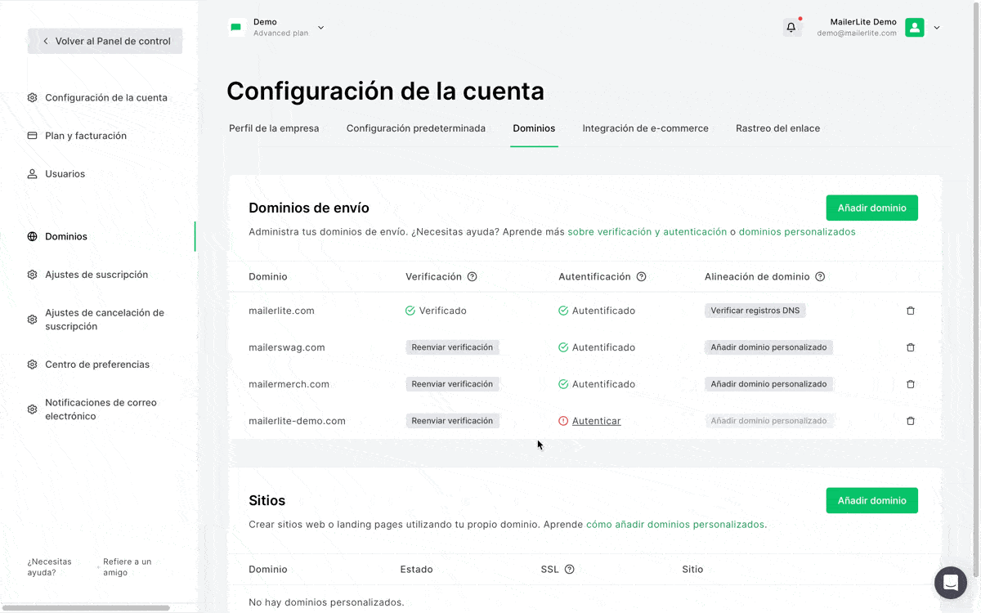Click globe icon beside Dominios
981x613 pixels.
pyautogui.click(x=32, y=236)
